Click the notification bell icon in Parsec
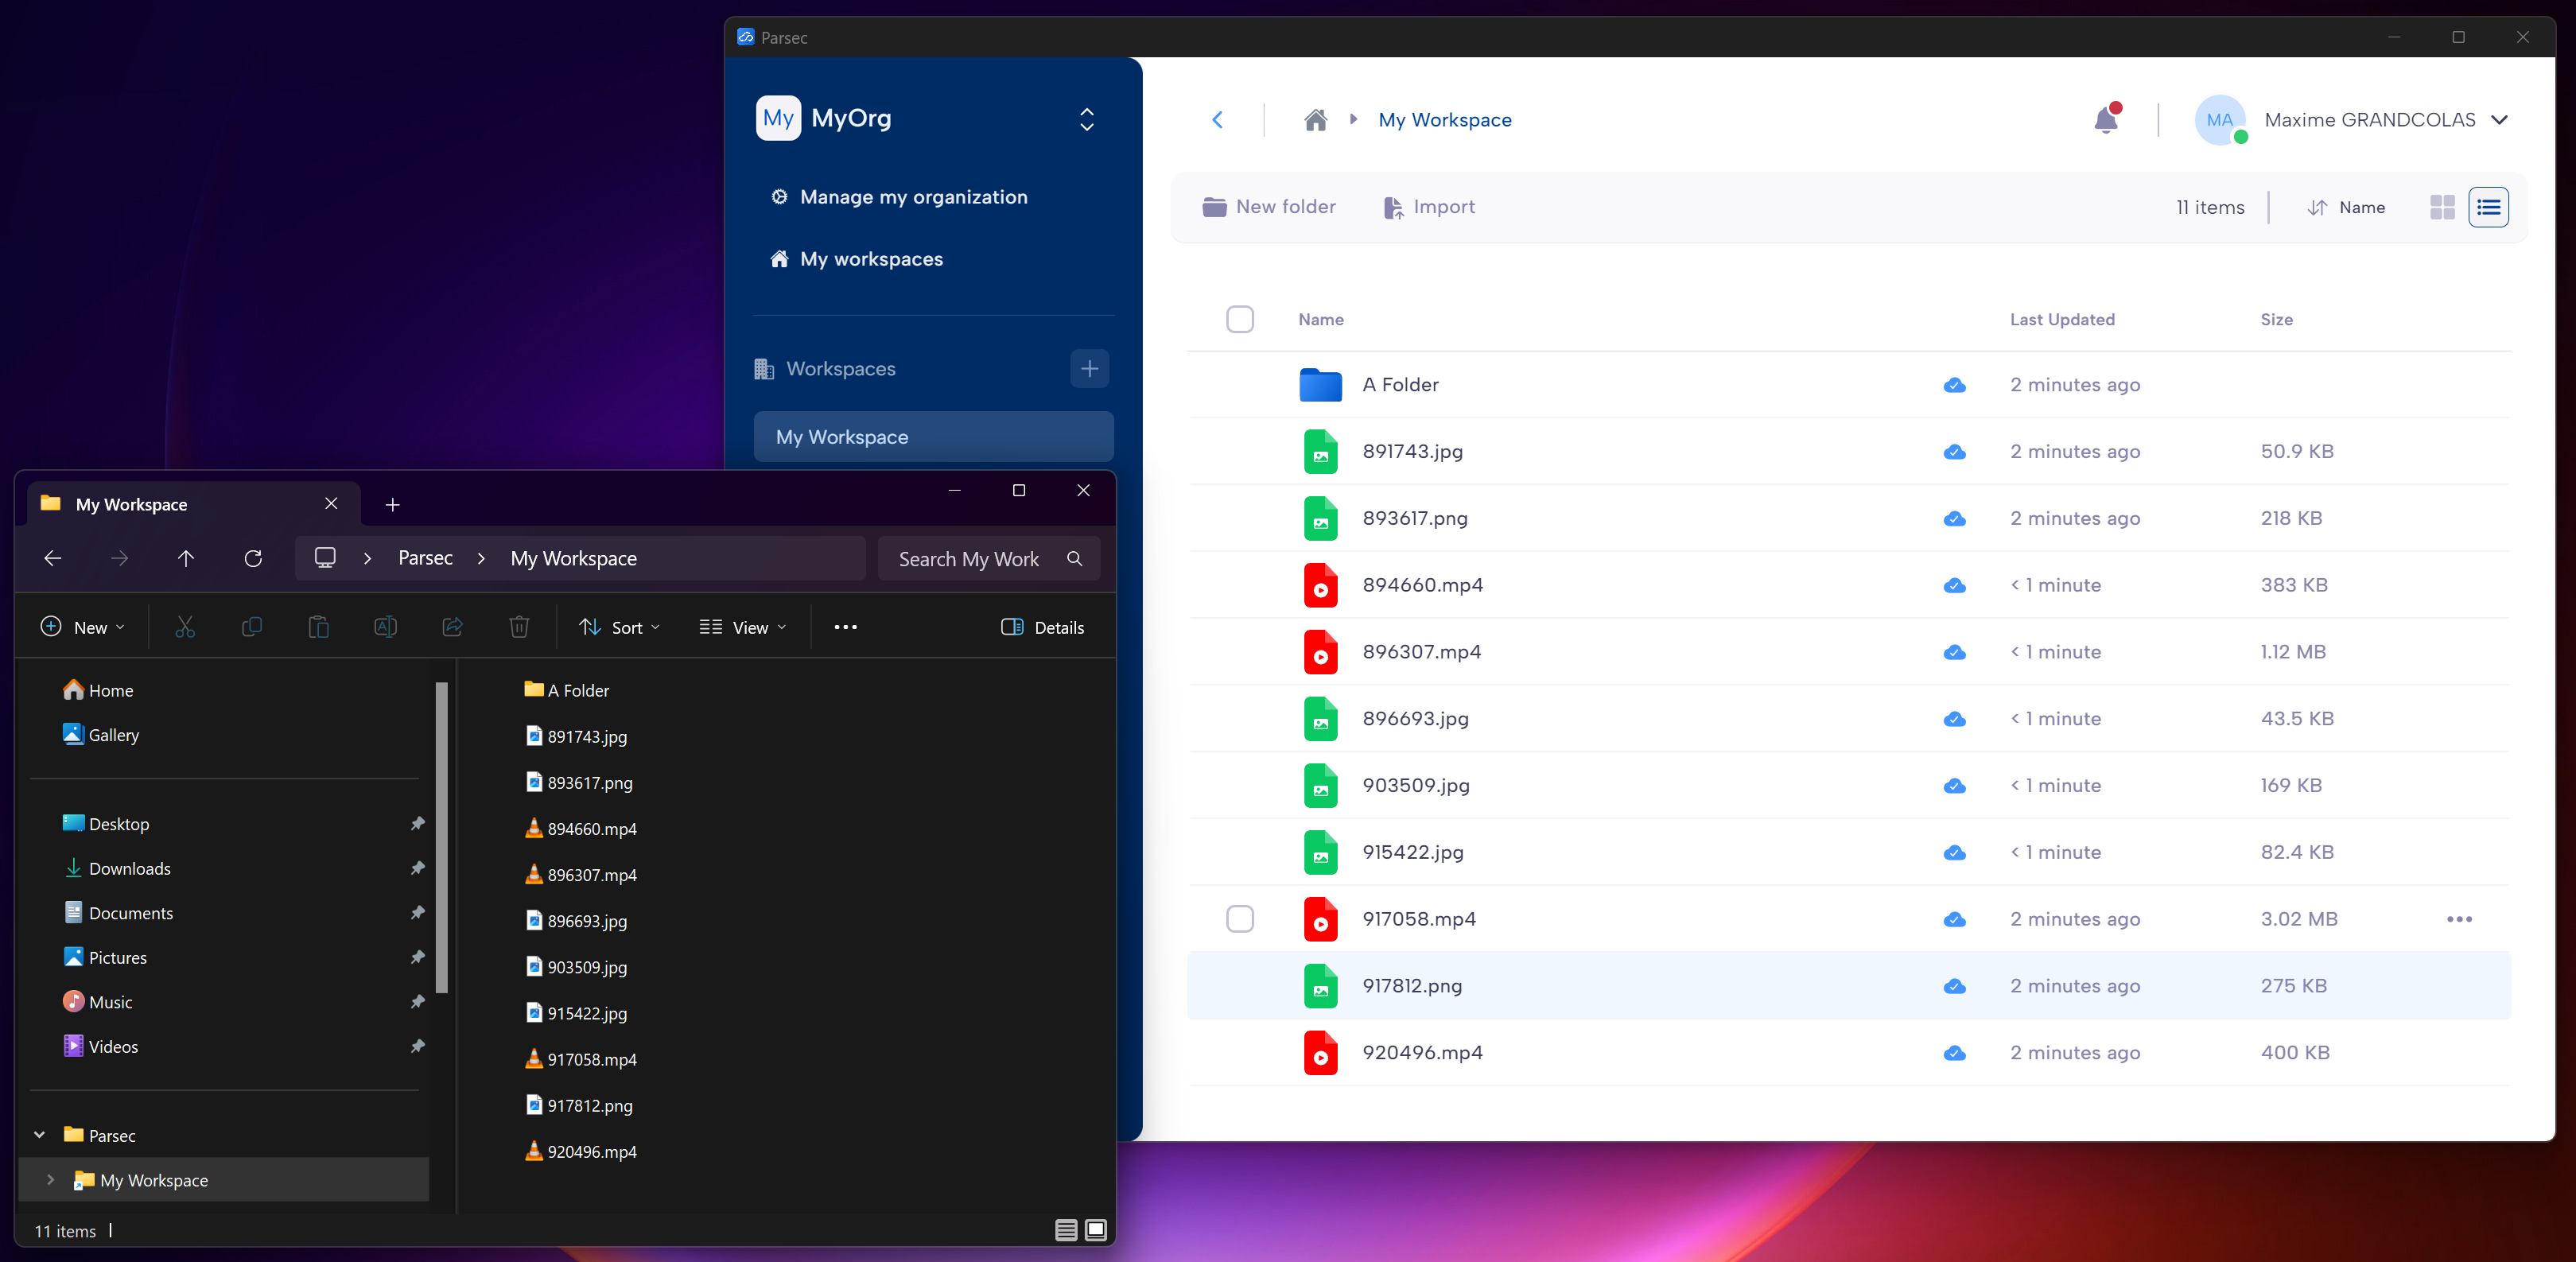The image size is (2576, 1262). coord(2105,120)
